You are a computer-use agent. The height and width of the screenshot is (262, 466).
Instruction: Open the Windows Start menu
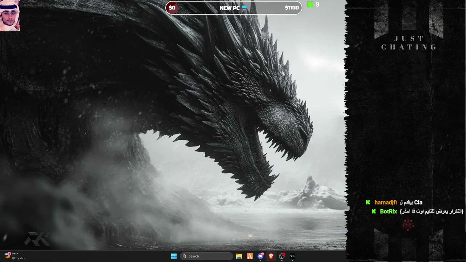pos(174,256)
